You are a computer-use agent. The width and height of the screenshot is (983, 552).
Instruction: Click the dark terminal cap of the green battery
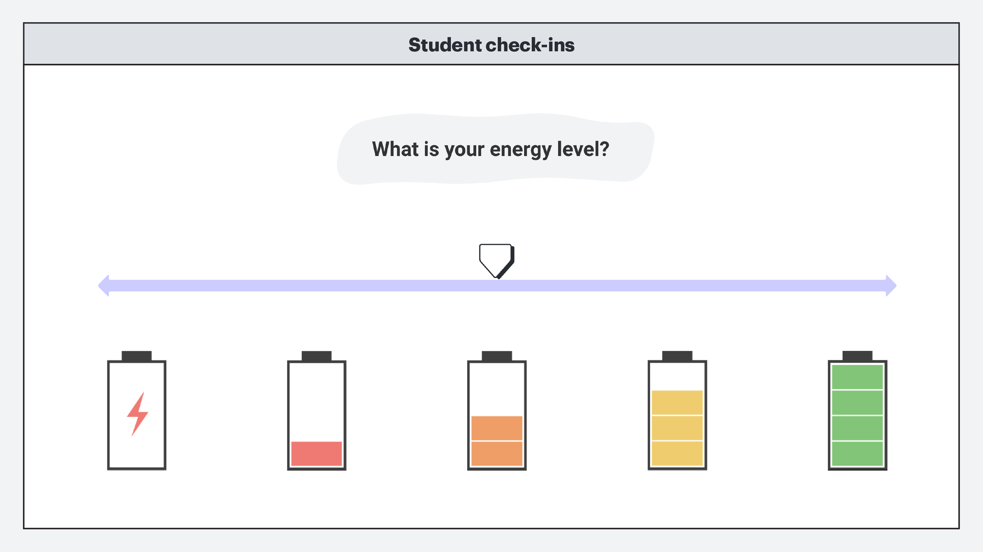coord(857,355)
